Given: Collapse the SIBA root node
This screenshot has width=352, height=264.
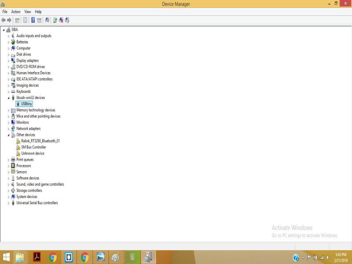Looking at the screenshot, I should click(x=4, y=29).
